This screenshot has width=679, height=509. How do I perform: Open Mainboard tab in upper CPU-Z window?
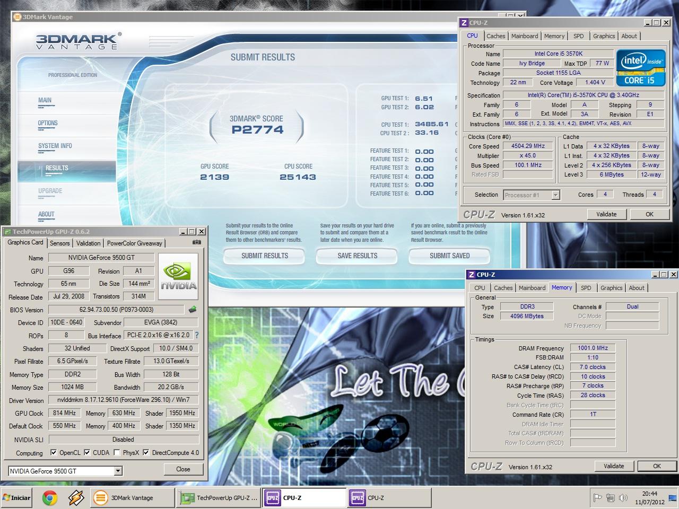(x=525, y=36)
